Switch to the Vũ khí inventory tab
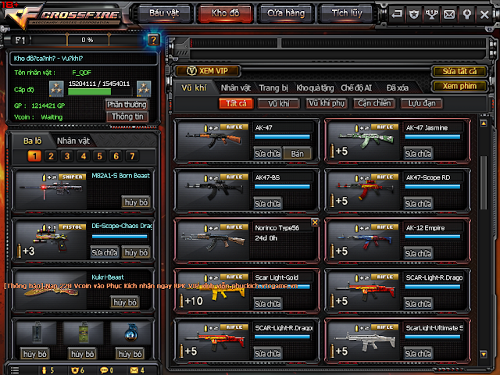Viewport: 500px width, 375px height. (x=194, y=87)
